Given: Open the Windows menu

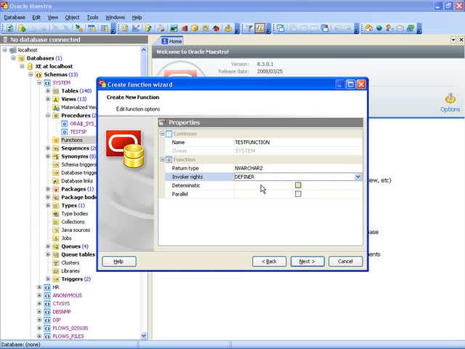Looking at the screenshot, I should (x=115, y=17).
